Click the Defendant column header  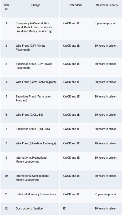[x=75, y=5]
